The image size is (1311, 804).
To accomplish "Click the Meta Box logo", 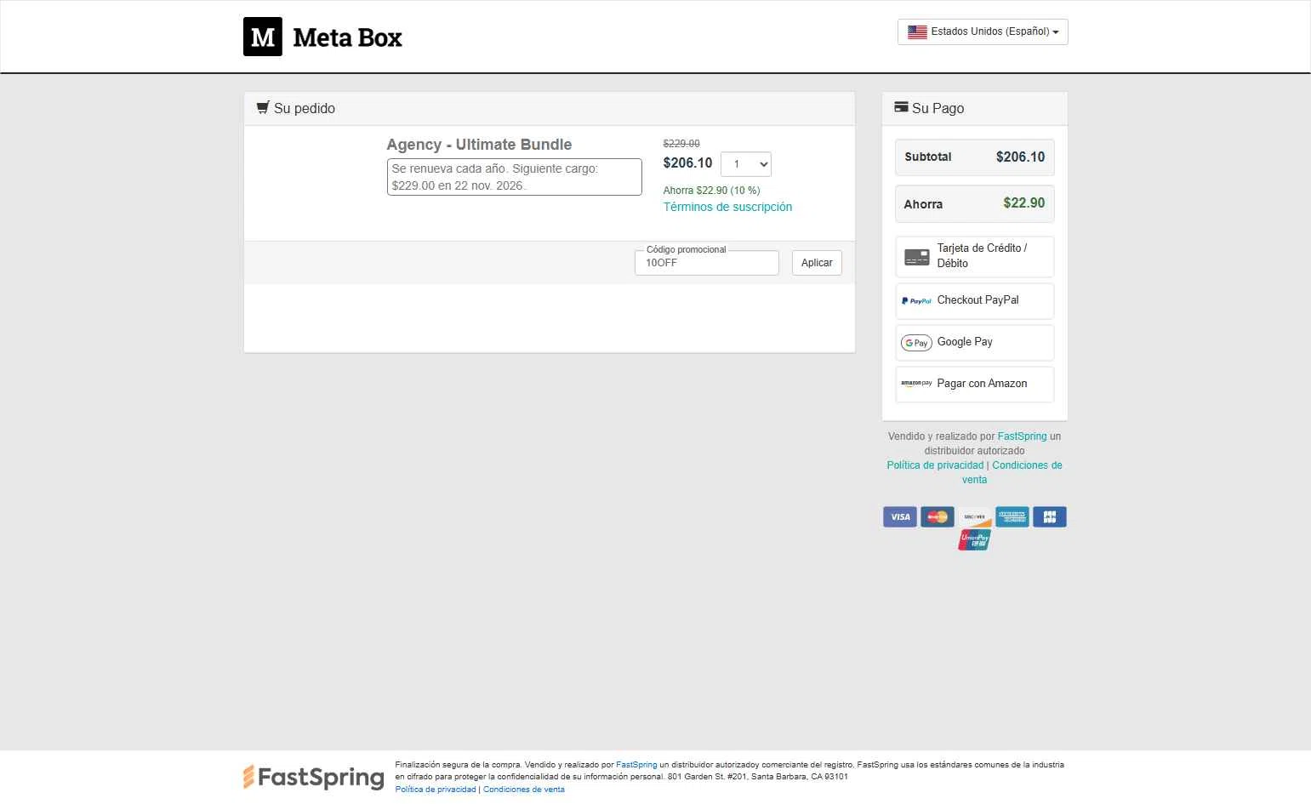I will tap(322, 37).
